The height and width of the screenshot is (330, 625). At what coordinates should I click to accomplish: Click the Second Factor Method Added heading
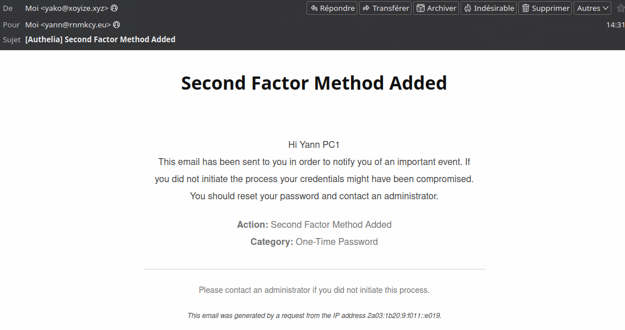314,83
